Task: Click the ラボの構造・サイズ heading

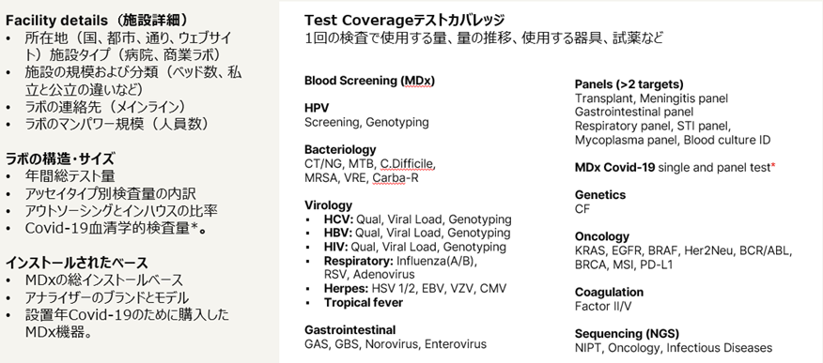Action: 60,159
